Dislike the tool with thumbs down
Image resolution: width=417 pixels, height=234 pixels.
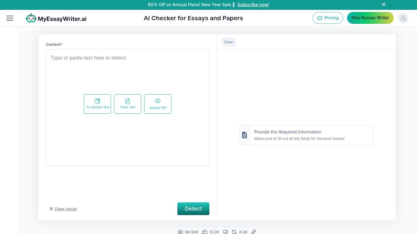225,232
